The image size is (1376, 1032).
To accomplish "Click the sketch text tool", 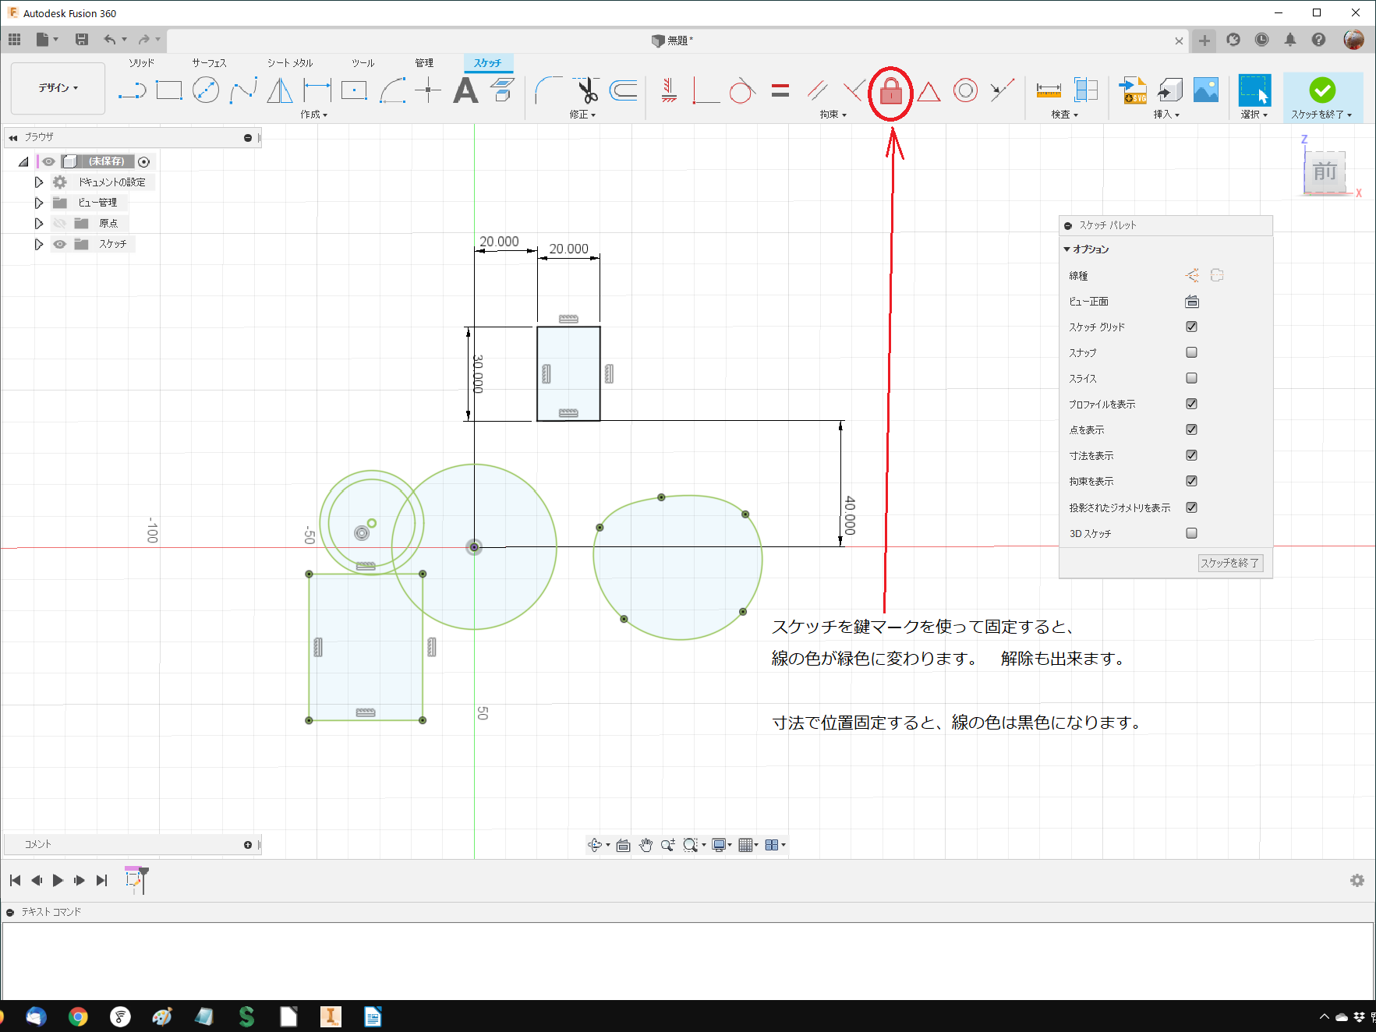I will (x=465, y=90).
